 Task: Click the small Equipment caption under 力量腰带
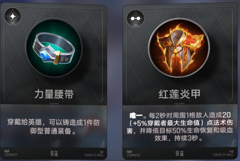[x=54, y=104]
